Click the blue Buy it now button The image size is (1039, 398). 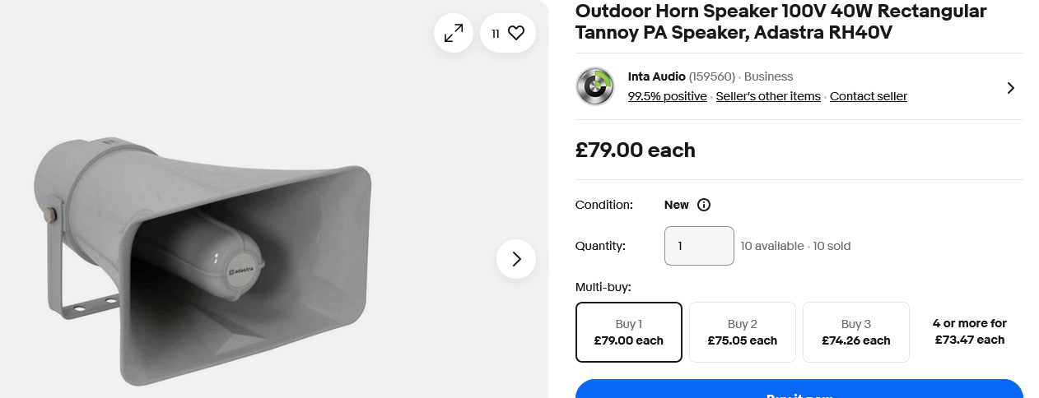(799, 390)
